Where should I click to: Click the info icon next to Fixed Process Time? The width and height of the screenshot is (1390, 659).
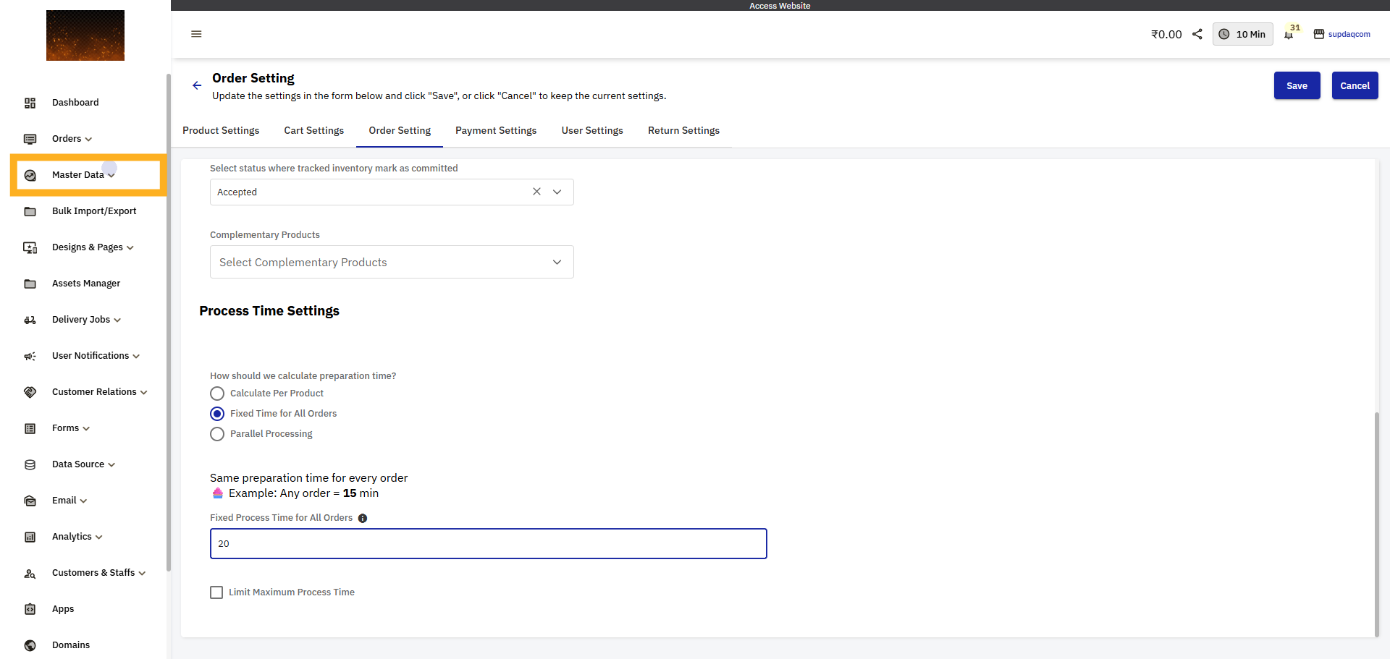click(x=363, y=518)
